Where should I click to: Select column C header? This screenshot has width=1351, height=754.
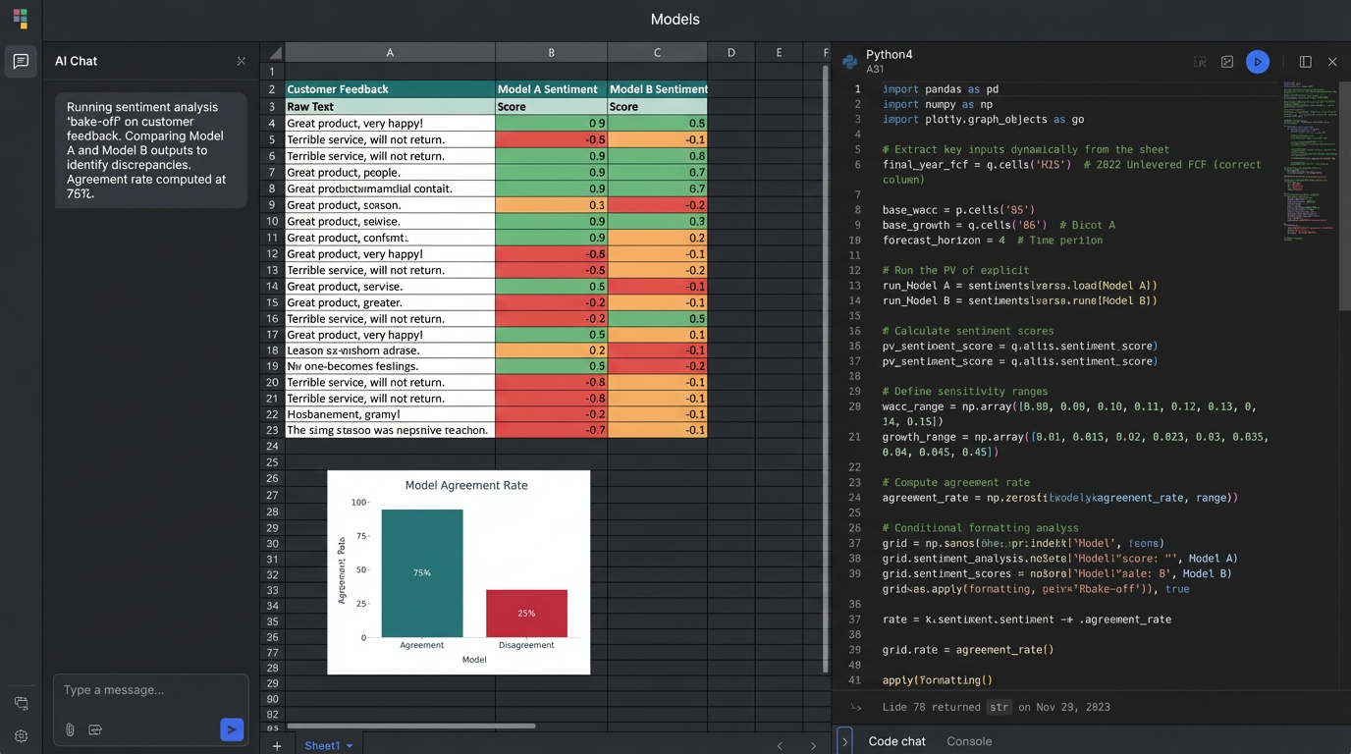657,53
